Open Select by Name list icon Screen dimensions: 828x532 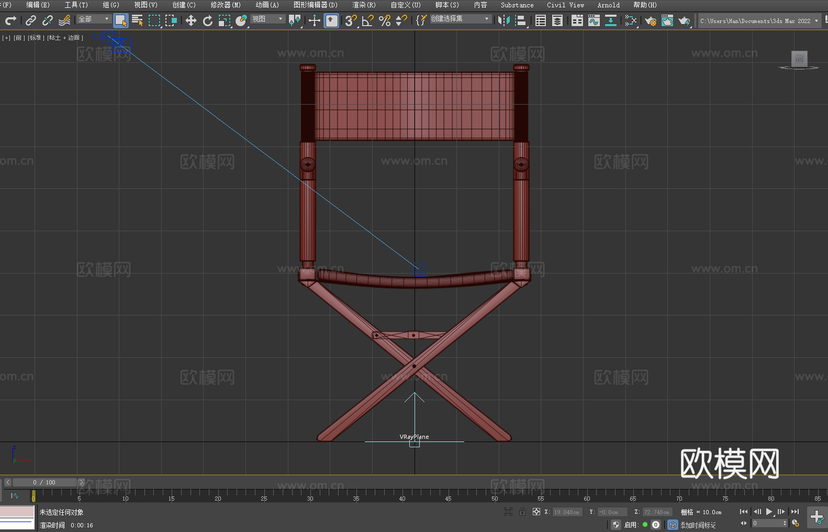tap(138, 20)
